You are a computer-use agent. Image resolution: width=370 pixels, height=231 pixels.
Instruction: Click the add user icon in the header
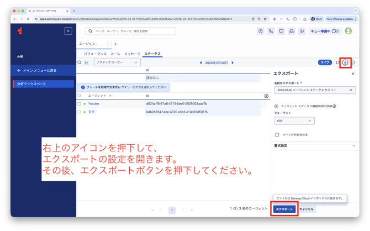(302, 31)
